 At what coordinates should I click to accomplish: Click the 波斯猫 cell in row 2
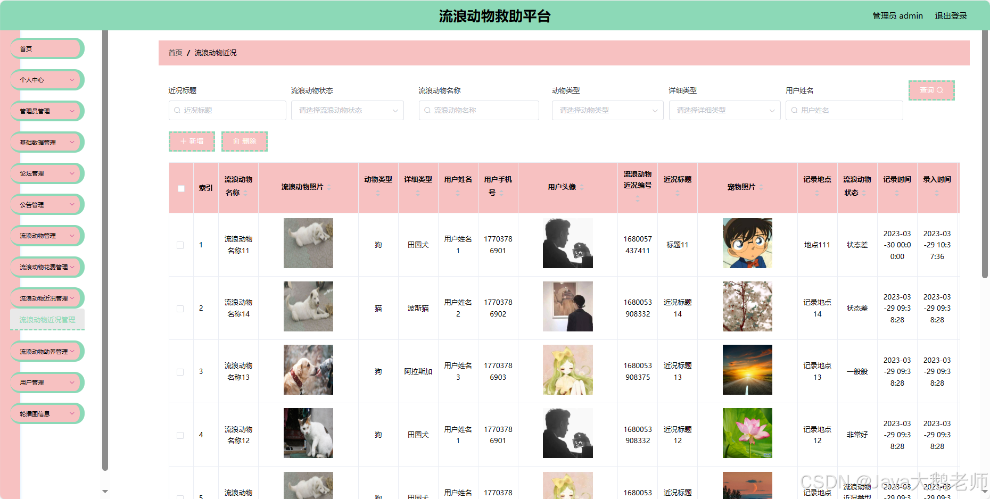click(418, 309)
